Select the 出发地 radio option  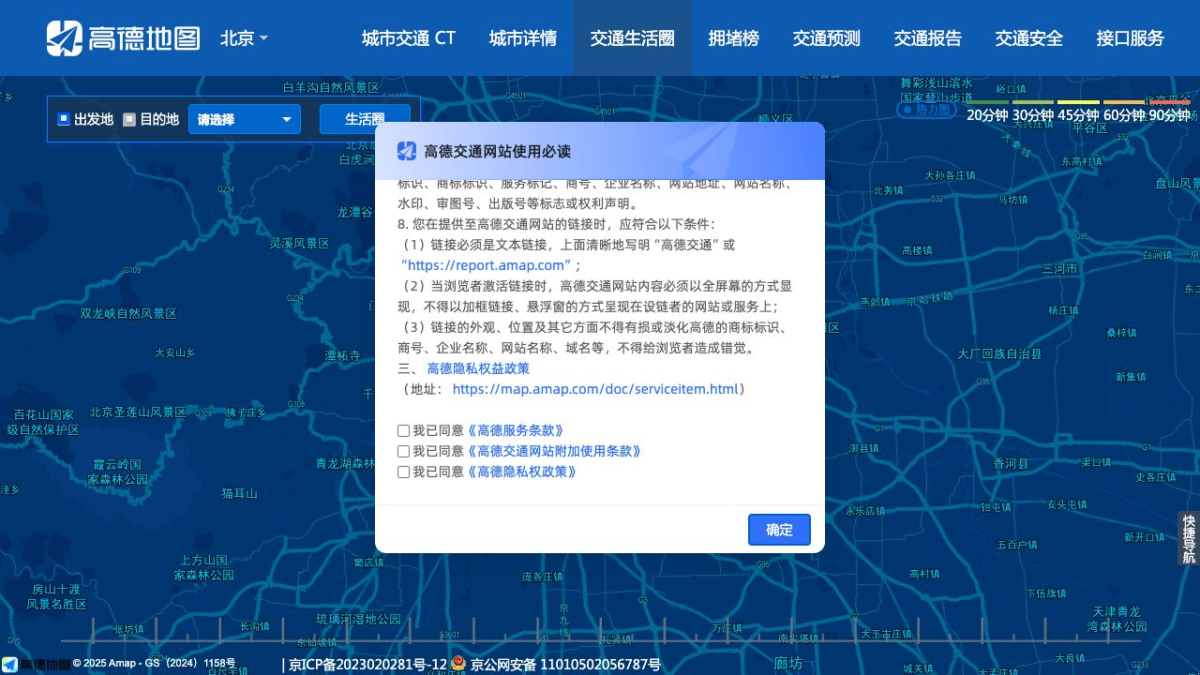point(64,119)
